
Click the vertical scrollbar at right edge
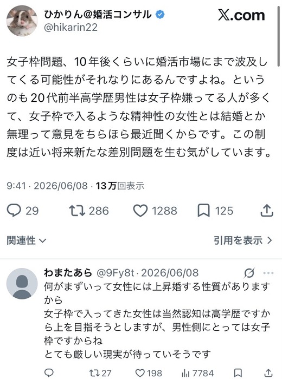click(x=278, y=36)
